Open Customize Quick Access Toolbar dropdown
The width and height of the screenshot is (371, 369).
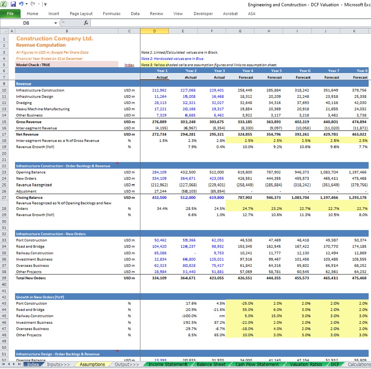[46, 4]
